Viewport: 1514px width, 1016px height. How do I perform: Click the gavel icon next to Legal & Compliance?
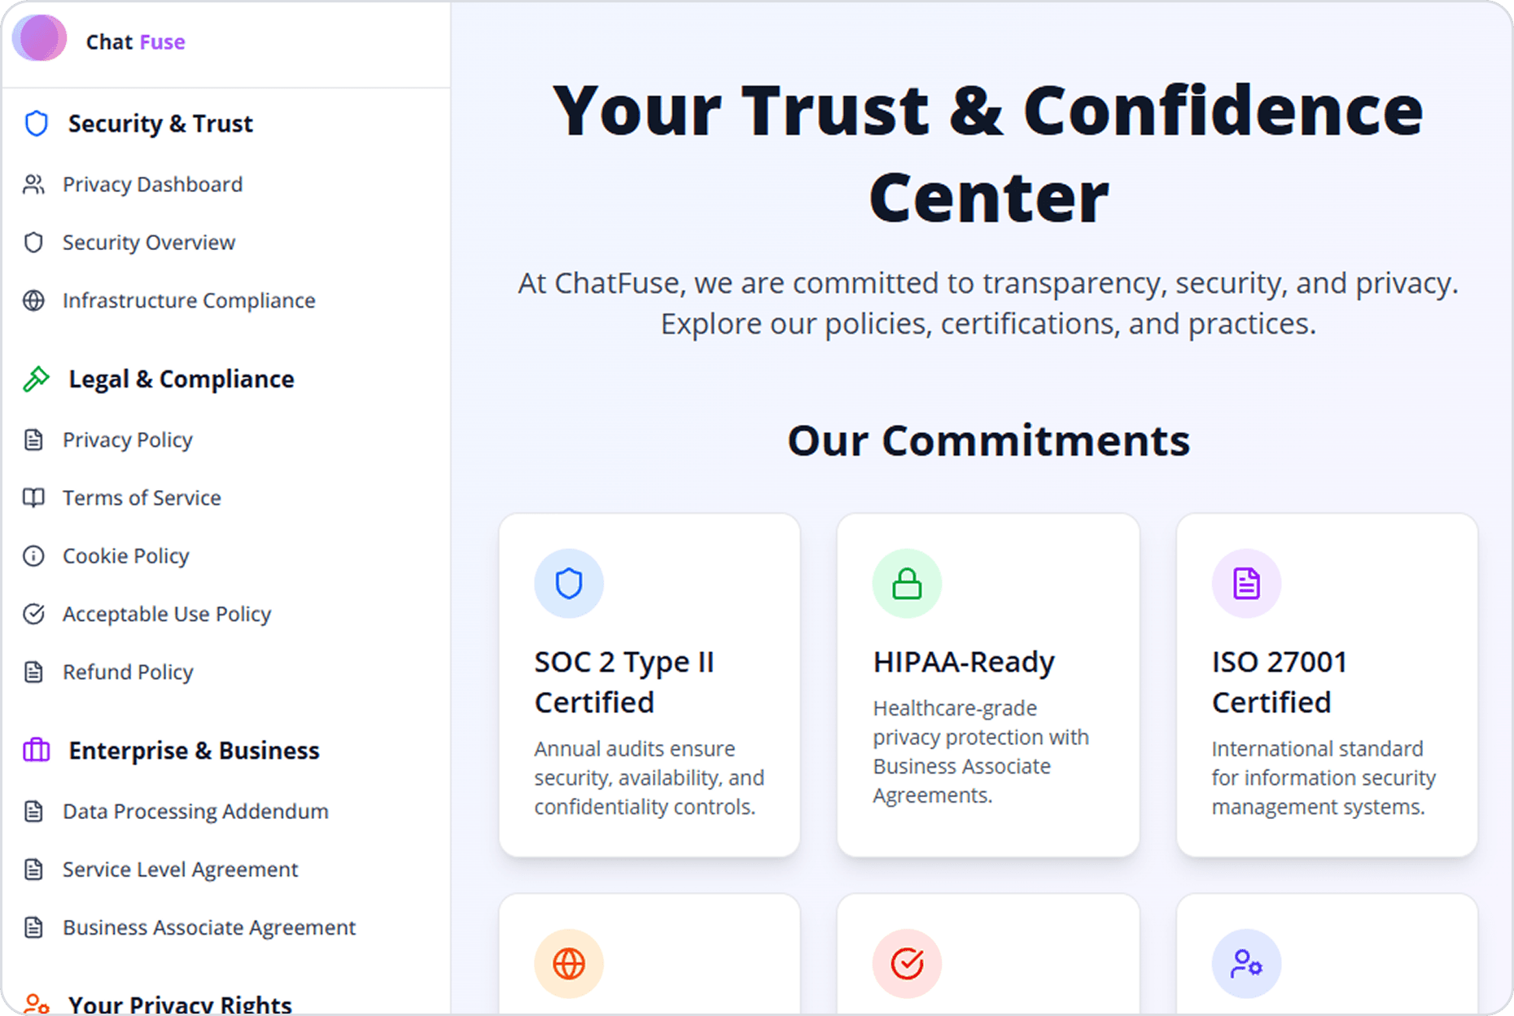35,378
